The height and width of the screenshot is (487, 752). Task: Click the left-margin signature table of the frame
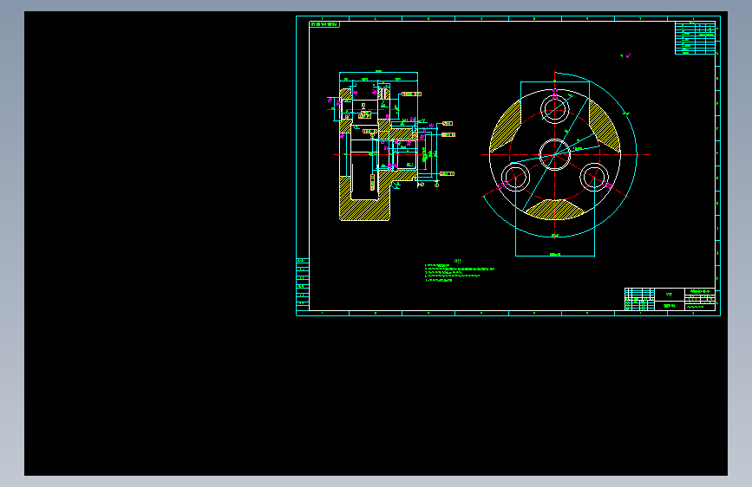[x=303, y=285]
